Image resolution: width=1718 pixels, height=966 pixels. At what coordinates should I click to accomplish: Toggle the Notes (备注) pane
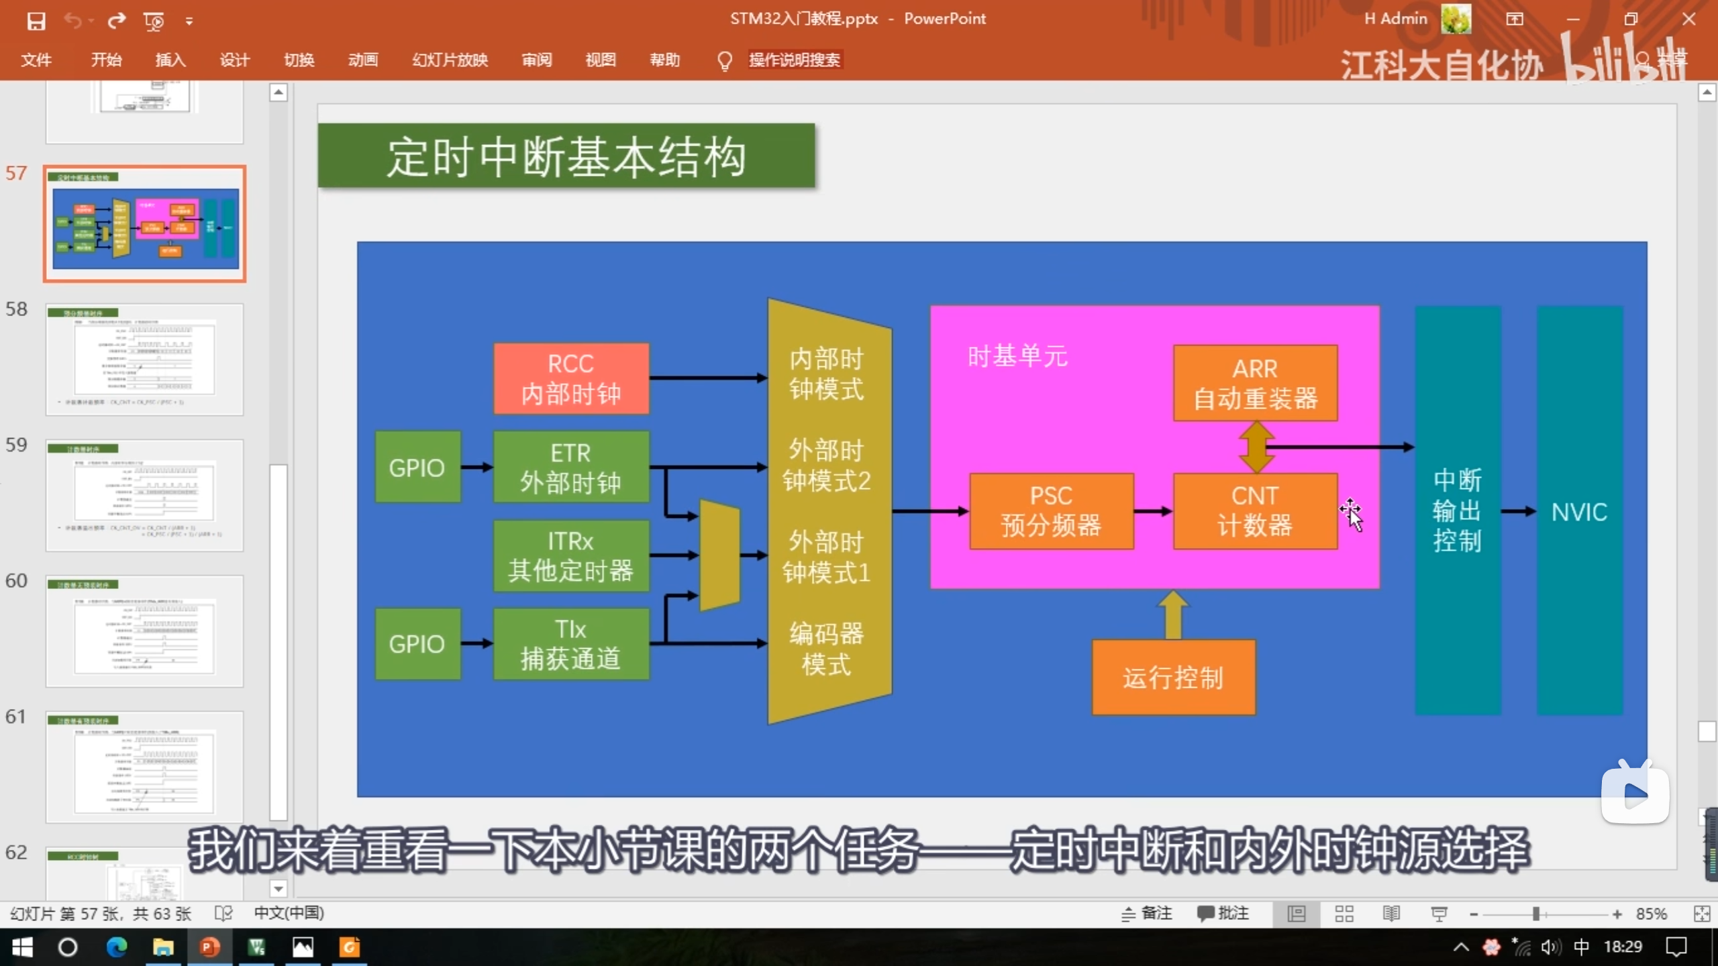point(1147,914)
